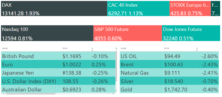Click the currency table scroll down arrow
222x97 pixels.
coord(116,90)
